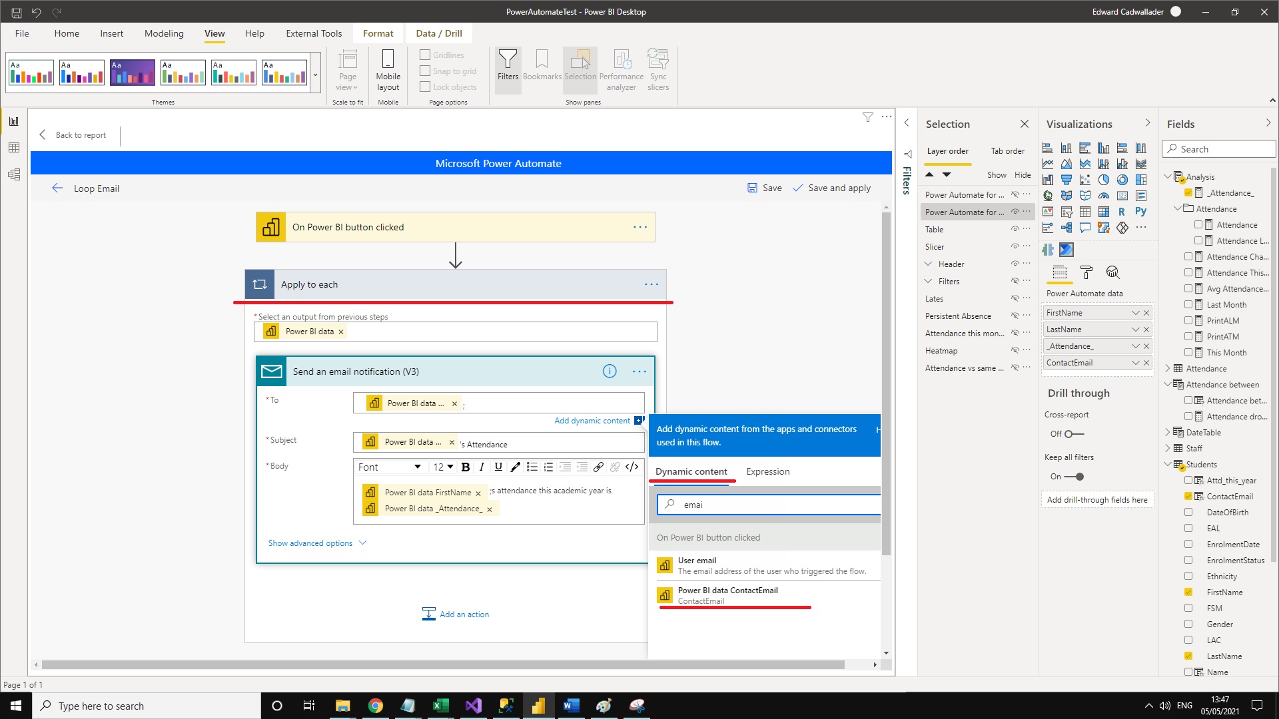This screenshot has height=719, width=1279.
Task: Open FirstName field dropdown arrow
Action: click(x=1135, y=313)
